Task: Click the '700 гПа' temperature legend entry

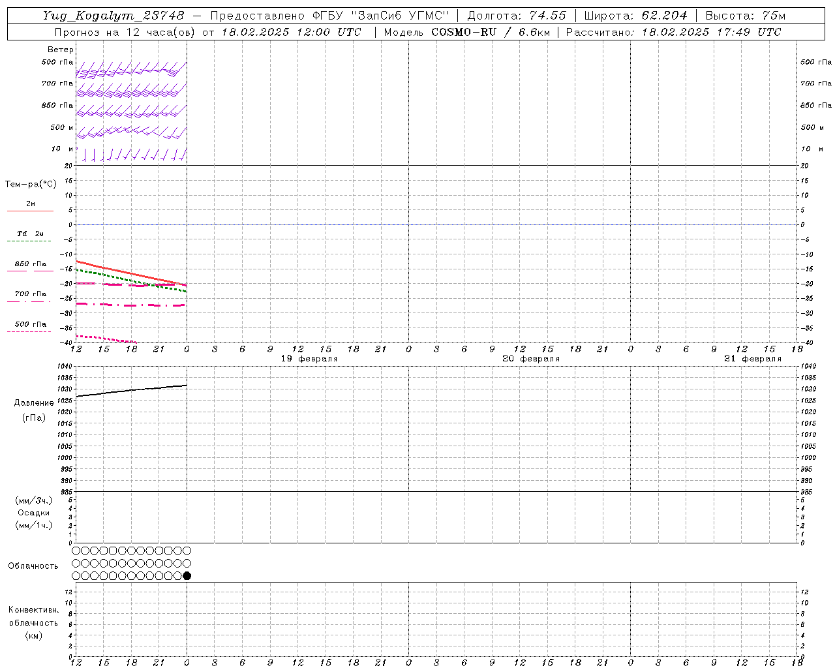Action: [31, 294]
